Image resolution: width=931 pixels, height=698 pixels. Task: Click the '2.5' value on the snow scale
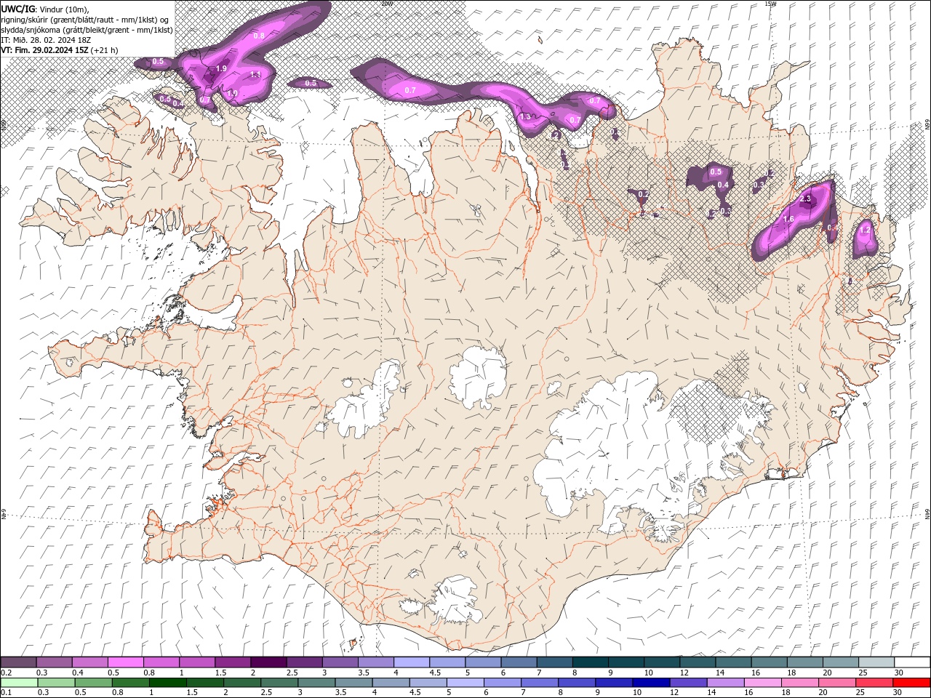292,673
